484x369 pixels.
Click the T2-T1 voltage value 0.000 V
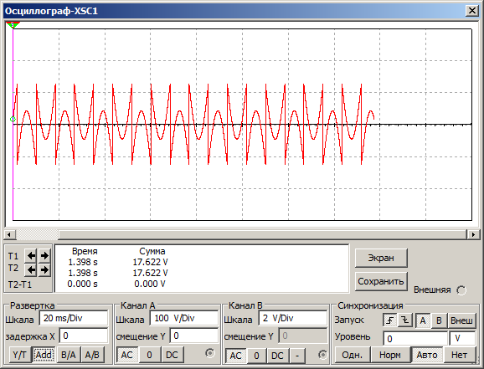[x=150, y=284]
